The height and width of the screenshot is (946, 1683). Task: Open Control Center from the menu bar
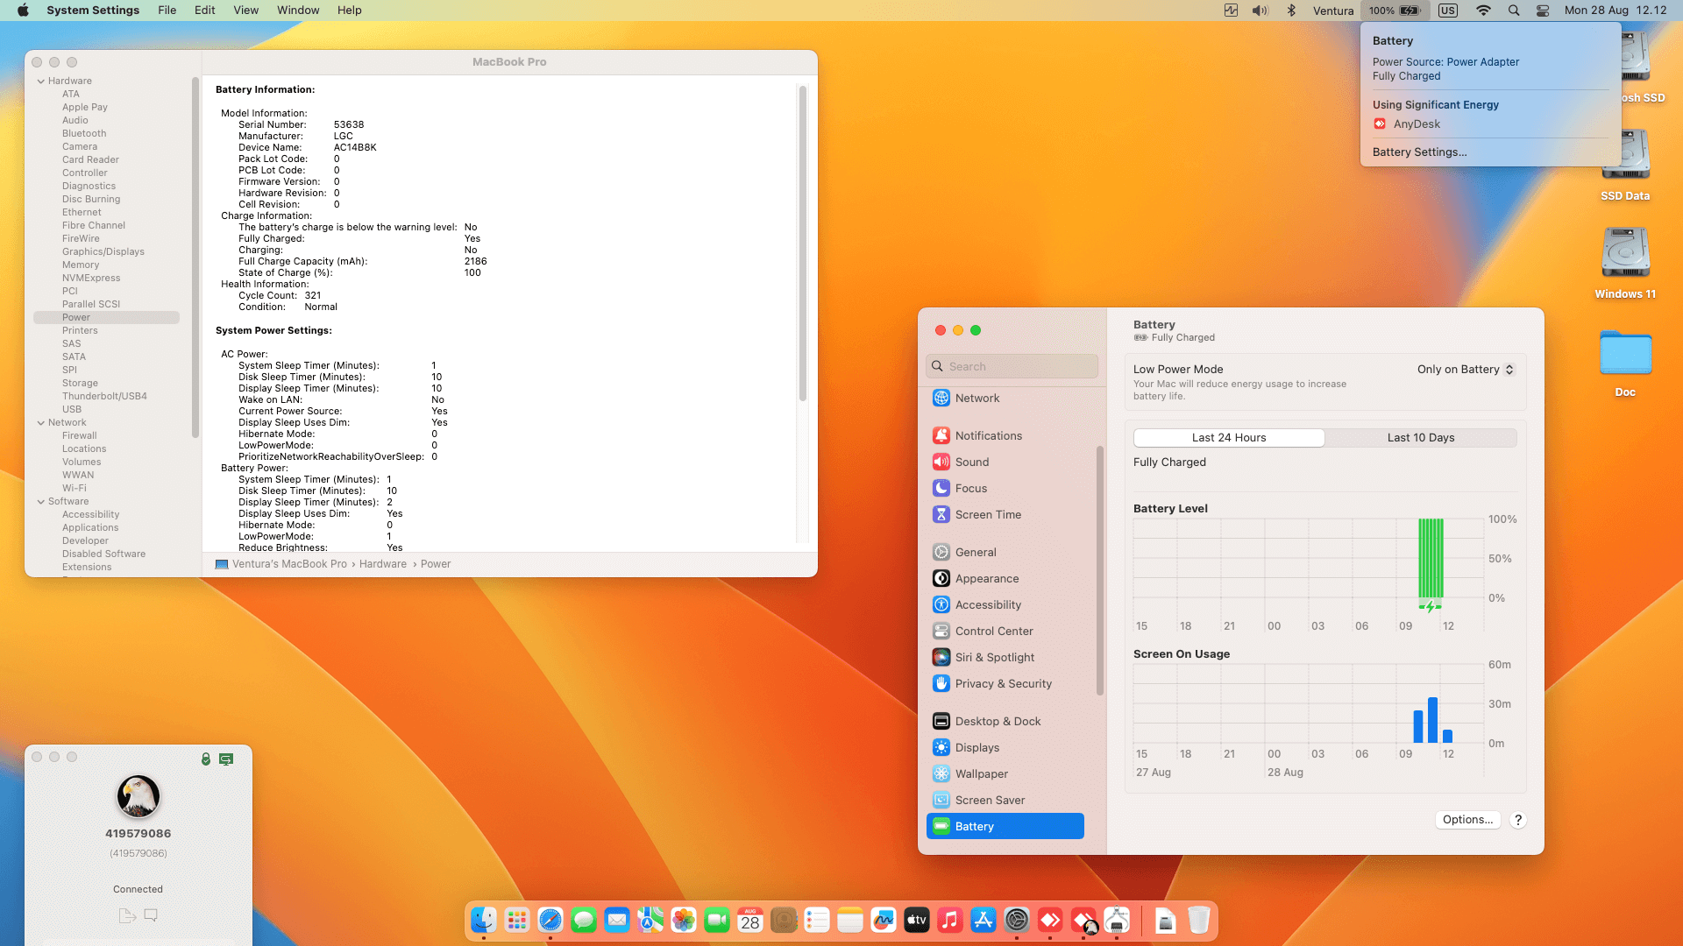click(x=1542, y=11)
